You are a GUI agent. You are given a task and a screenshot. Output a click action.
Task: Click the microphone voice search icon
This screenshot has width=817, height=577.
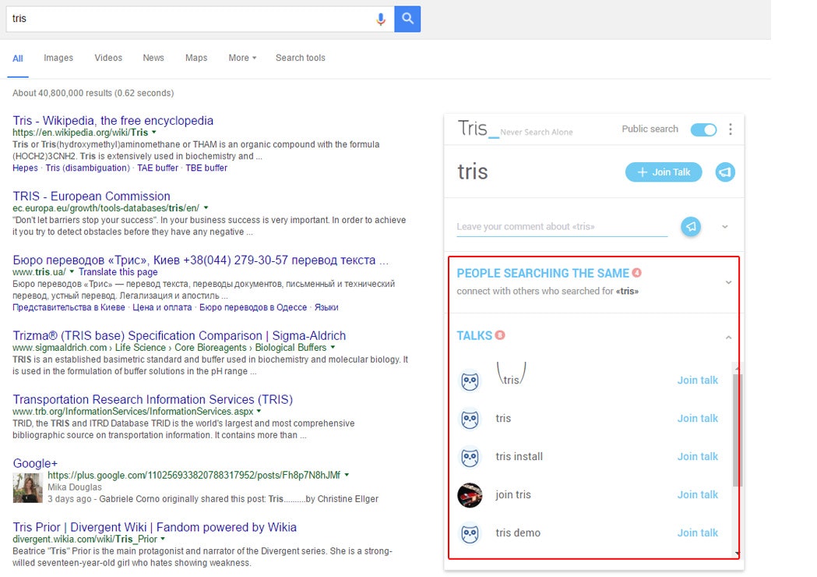click(381, 19)
